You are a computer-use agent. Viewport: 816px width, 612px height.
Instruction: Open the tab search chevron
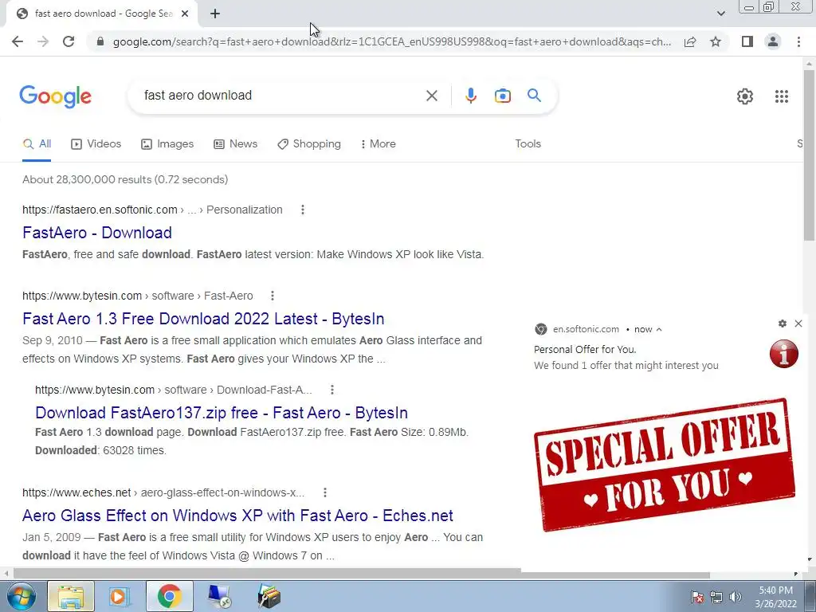tap(720, 14)
